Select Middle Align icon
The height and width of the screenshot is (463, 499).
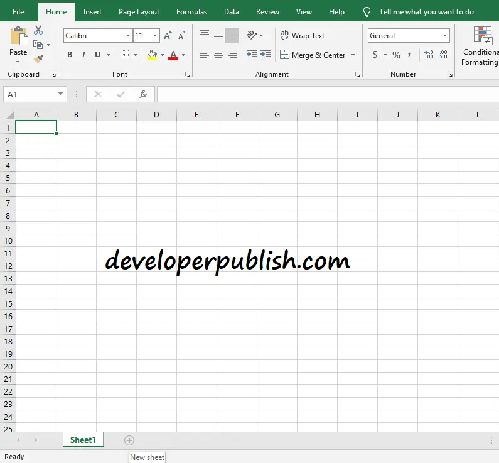[x=218, y=35]
